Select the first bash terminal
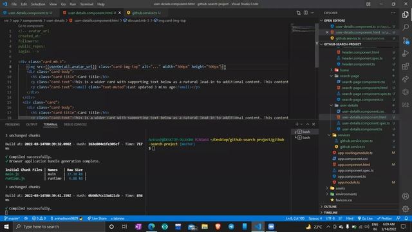Viewport: 412px width, 232px height. click(304, 131)
